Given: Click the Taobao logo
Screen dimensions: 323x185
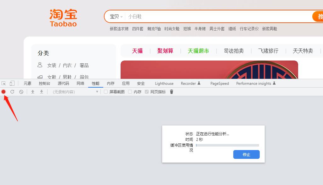Looking at the screenshot, I should (x=63, y=18).
